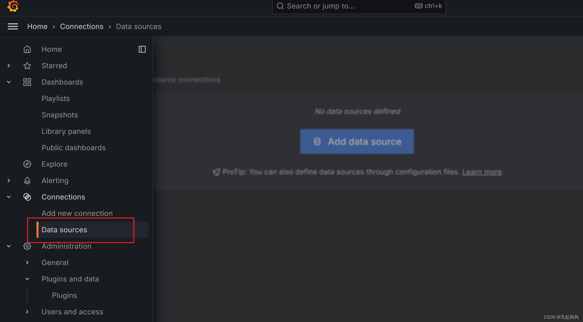Expand the Users and access section
The width and height of the screenshot is (583, 322).
pos(27,312)
